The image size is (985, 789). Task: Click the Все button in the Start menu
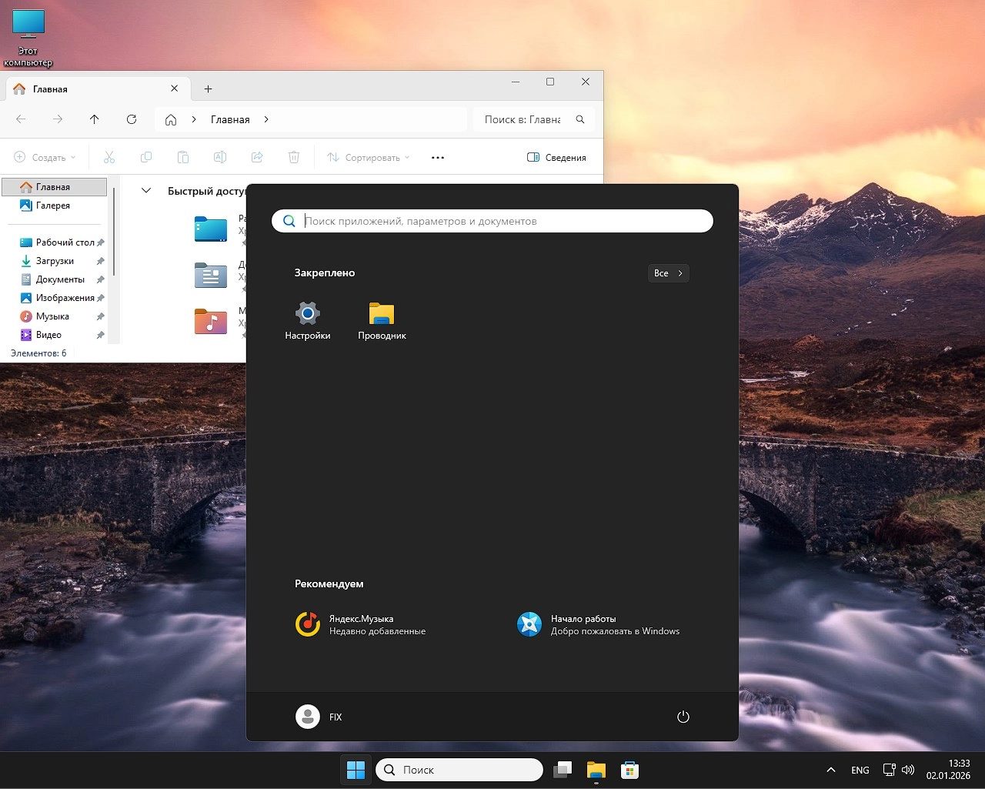667,272
